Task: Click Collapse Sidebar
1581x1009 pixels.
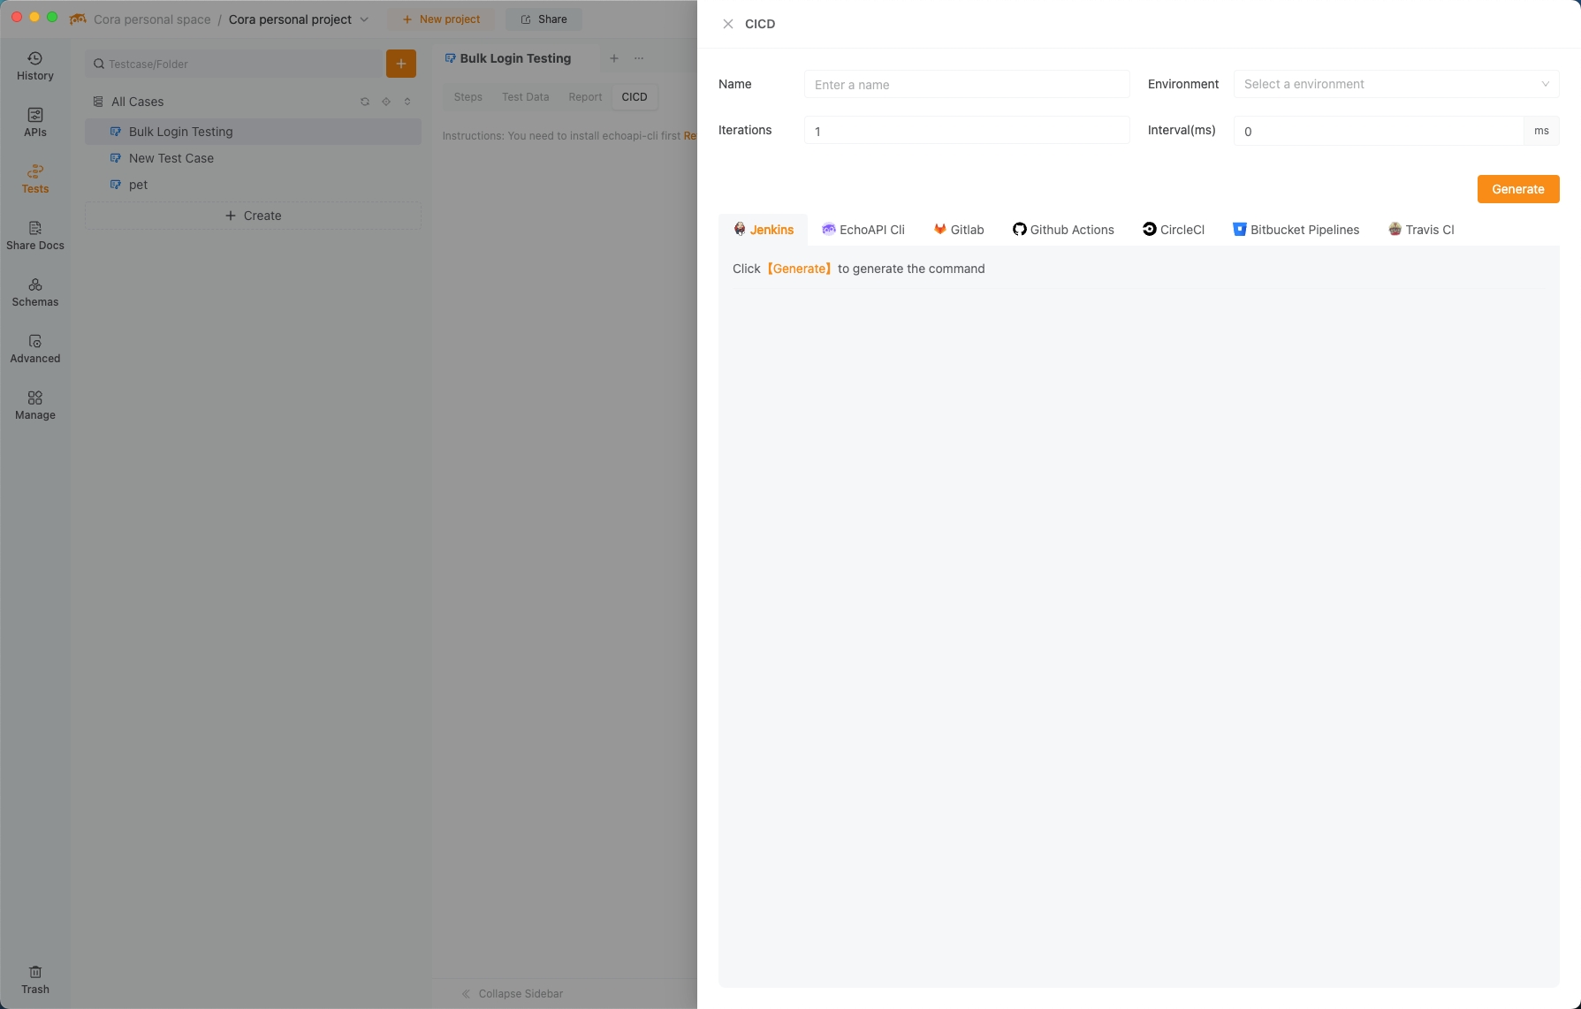Action: 513,994
